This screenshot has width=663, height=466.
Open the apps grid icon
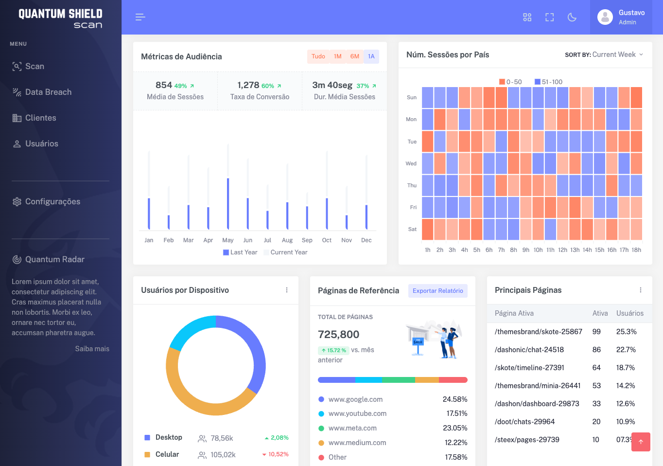[527, 18]
